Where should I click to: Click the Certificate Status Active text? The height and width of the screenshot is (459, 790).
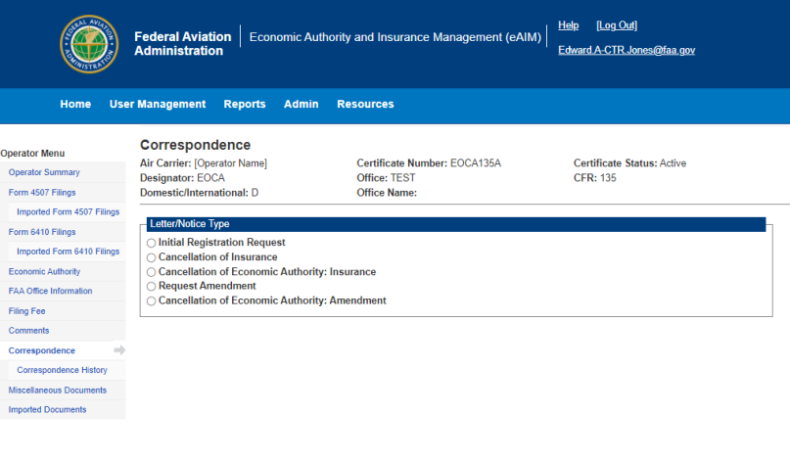coord(629,163)
